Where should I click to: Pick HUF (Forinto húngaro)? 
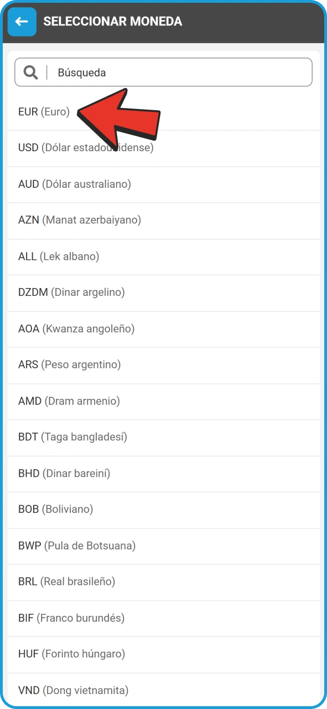[x=163, y=654]
